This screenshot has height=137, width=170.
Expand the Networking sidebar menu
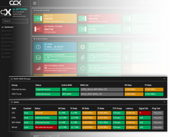[8, 42]
